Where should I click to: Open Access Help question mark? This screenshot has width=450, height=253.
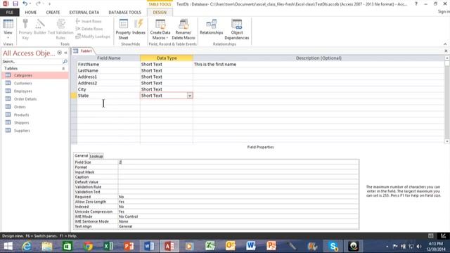[x=416, y=4]
